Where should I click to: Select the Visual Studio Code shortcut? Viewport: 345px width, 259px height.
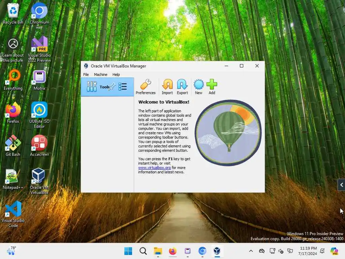coord(13,214)
